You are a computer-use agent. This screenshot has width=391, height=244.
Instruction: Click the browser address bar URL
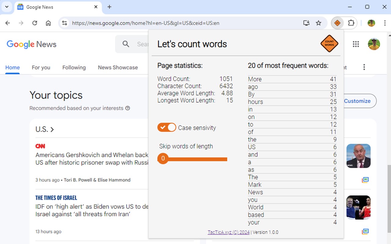[146, 23]
